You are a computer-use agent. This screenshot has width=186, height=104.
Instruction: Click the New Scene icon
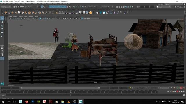(14, 7)
